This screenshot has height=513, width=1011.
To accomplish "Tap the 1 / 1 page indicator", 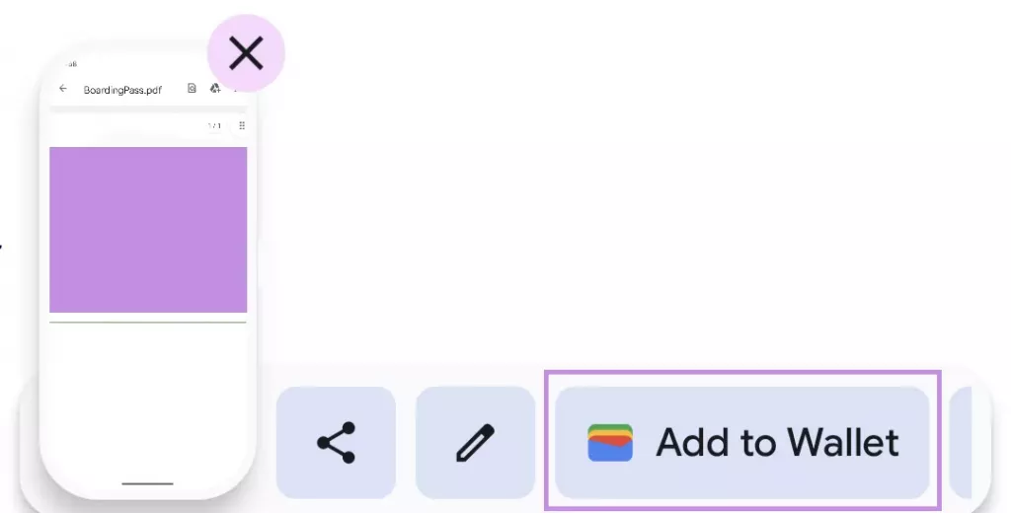I will coord(214,125).
